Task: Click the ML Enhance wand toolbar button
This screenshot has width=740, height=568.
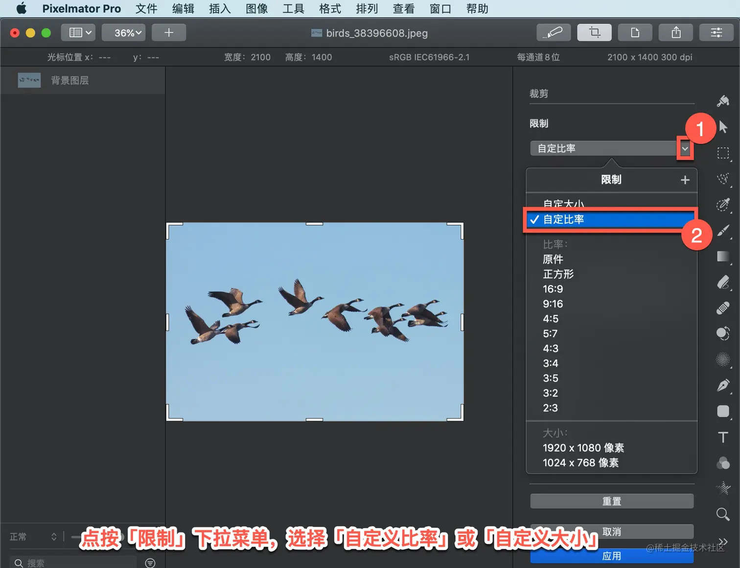Action: [554, 33]
